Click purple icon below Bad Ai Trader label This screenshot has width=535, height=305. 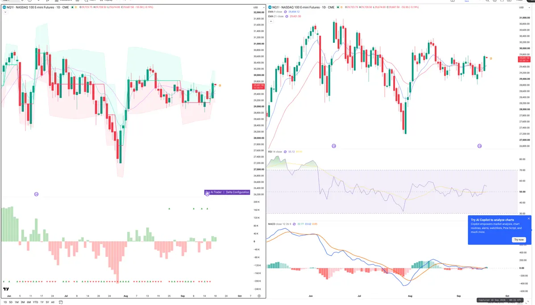pyautogui.click(x=207, y=194)
